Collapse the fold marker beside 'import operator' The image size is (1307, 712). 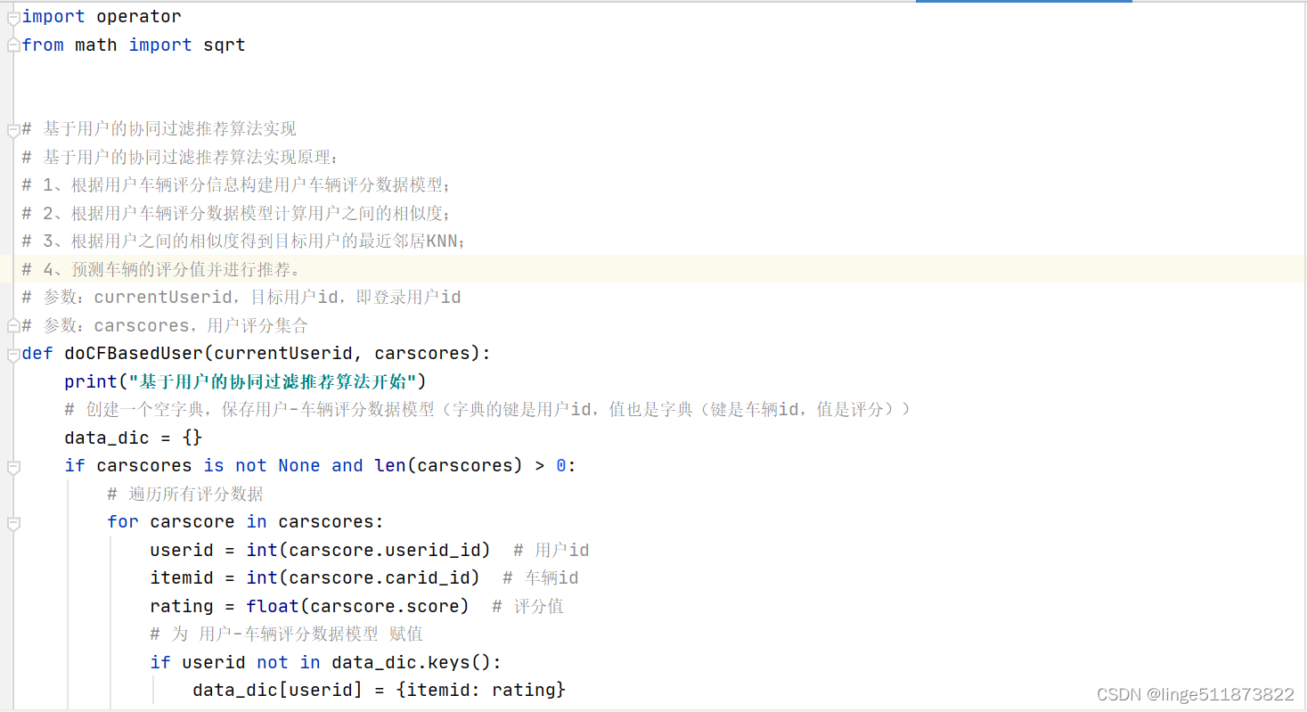click(x=13, y=17)
